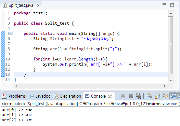Open the Declaration tab
180x126 pixels.
pos(67,96)
